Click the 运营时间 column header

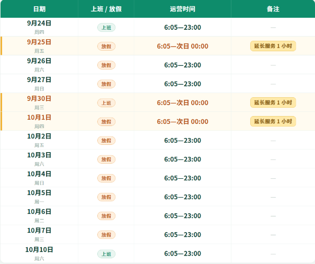coord(182,9)
